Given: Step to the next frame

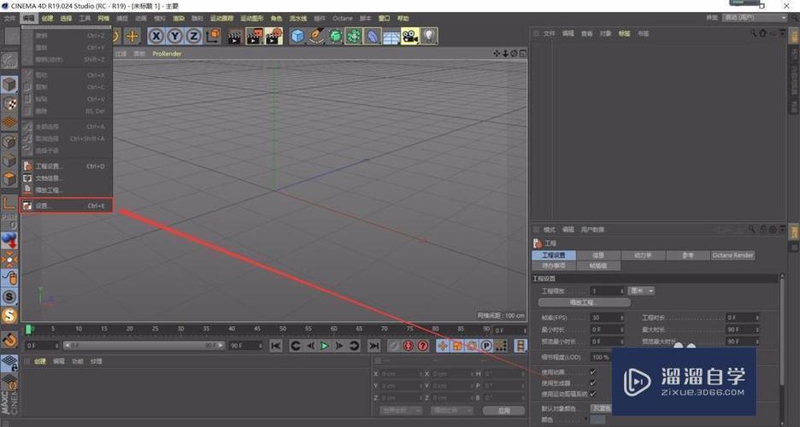Looking at the screenshot, I should click(x=338, y=346).
